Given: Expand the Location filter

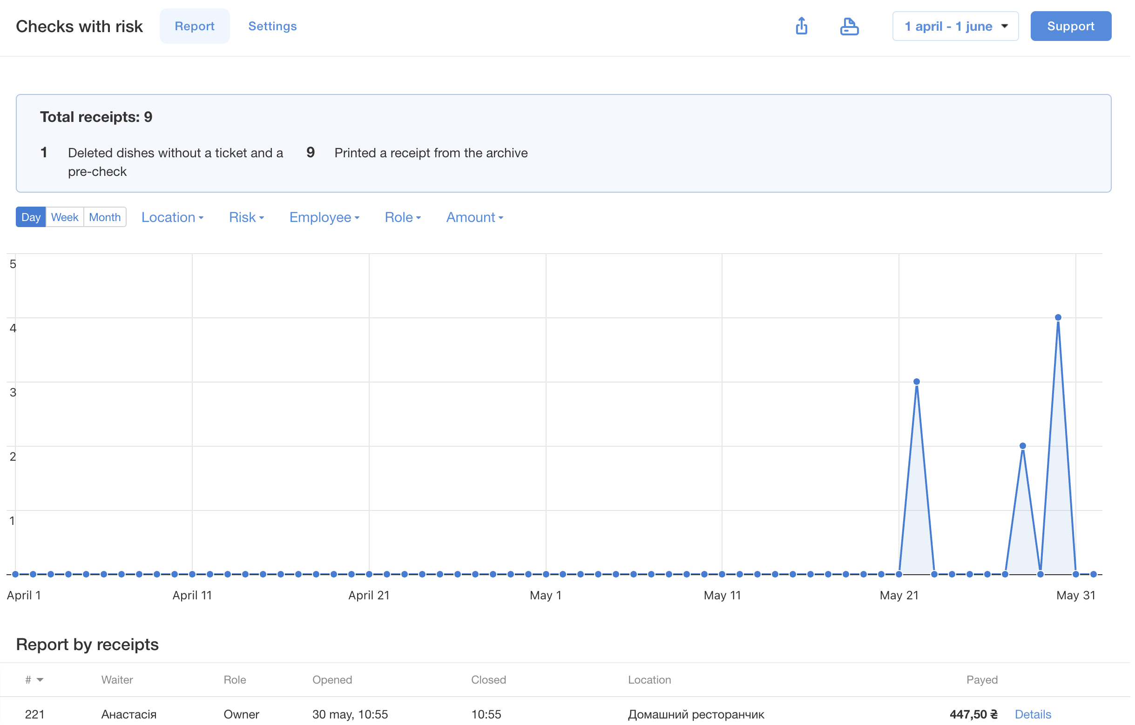Looking at the screenshot, I should click(x=172, y=217).
